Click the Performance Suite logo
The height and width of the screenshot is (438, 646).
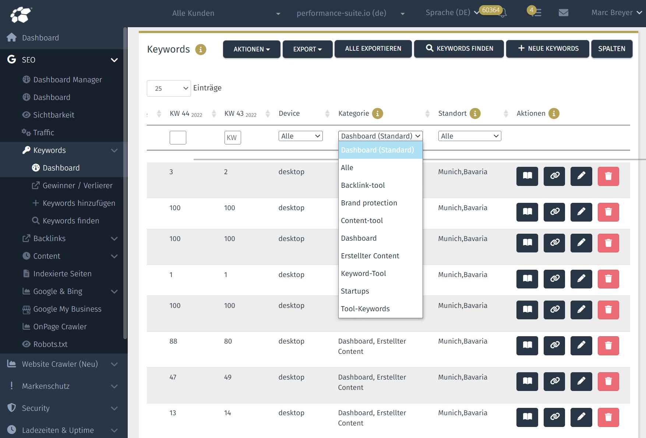click(x=21, y=15)
